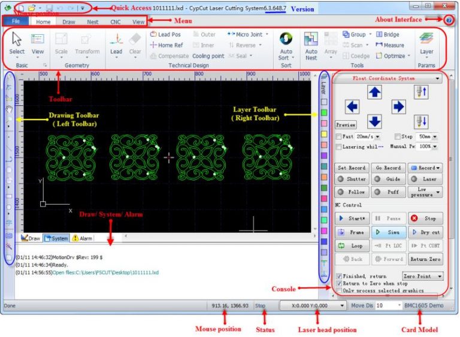460x337 pixels.
Task: Click the Dry cut button
Action: pyautogui.click(x=426, y=232)
